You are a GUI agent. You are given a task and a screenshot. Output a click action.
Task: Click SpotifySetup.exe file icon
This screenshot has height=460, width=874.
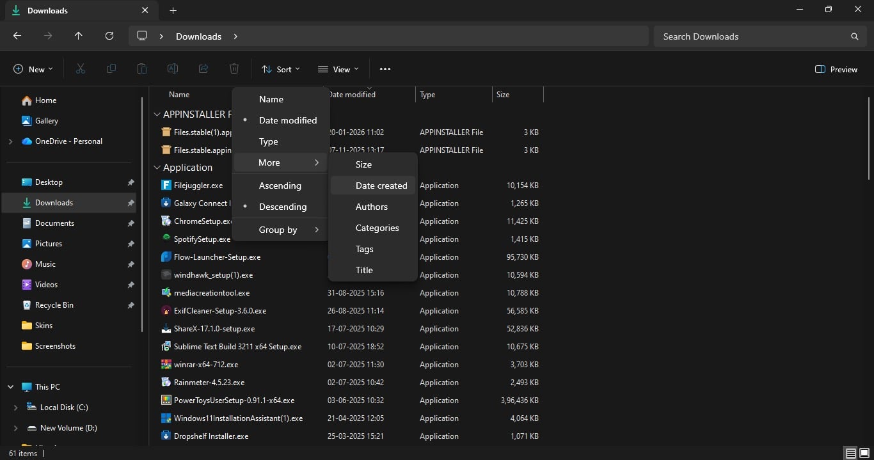click(x=166, y=239)
